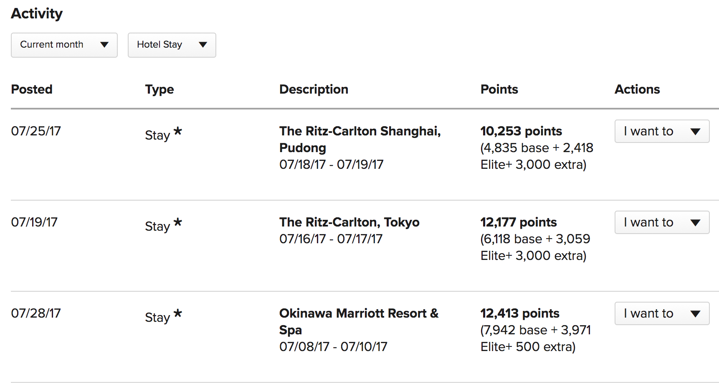The height and width of the screenshot is (392, 719).
Task: Expand 'I want to' for Okinawa Marriott stay
Action: 662,313
